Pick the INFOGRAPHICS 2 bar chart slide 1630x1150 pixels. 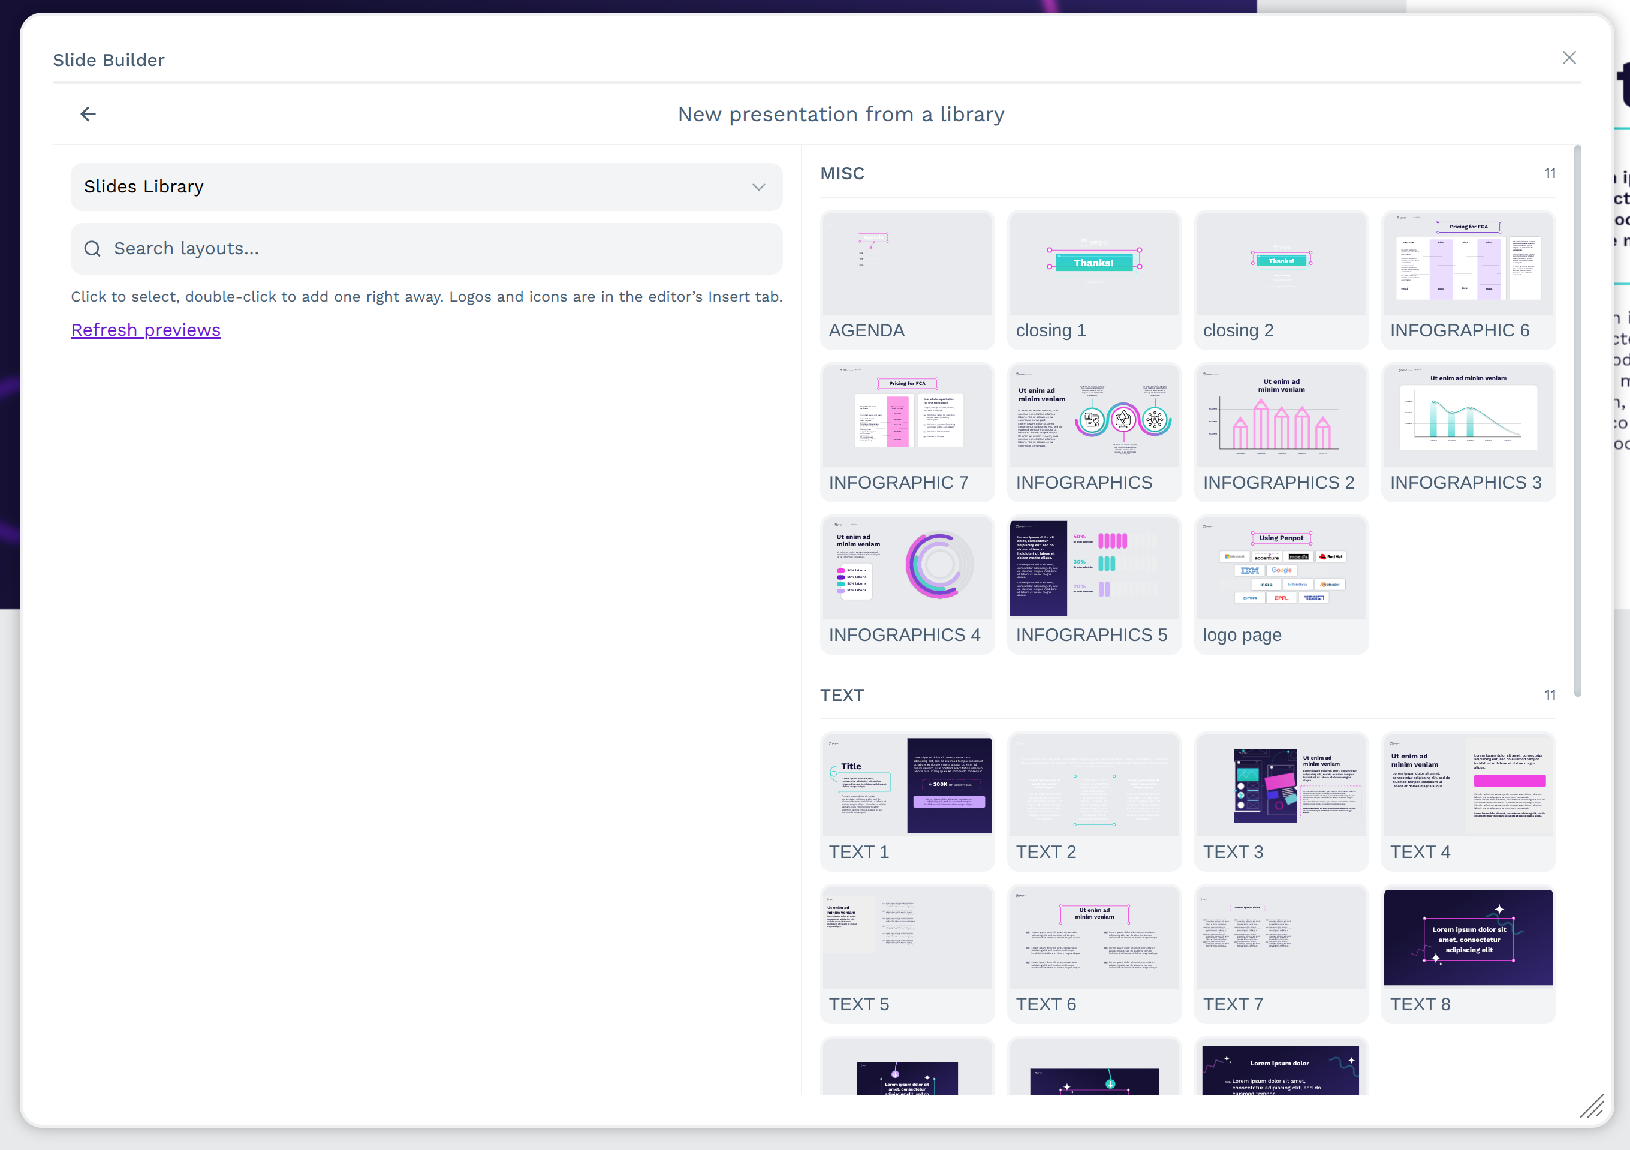[x=1282, y=432]
